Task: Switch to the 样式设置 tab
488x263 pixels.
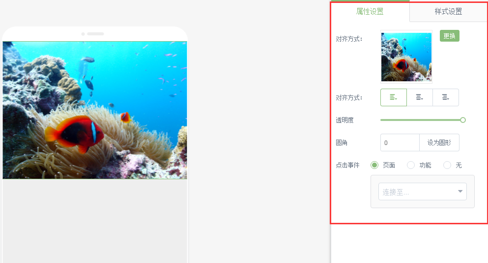Action: point(448,11)
